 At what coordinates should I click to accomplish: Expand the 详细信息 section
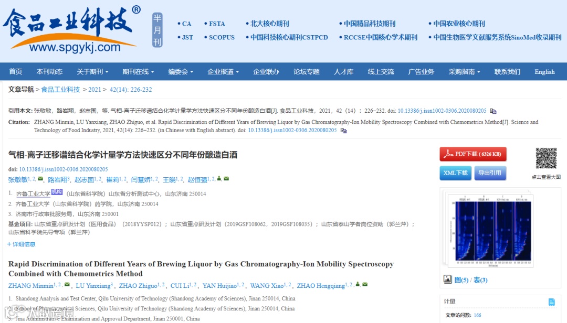[22, 244]
